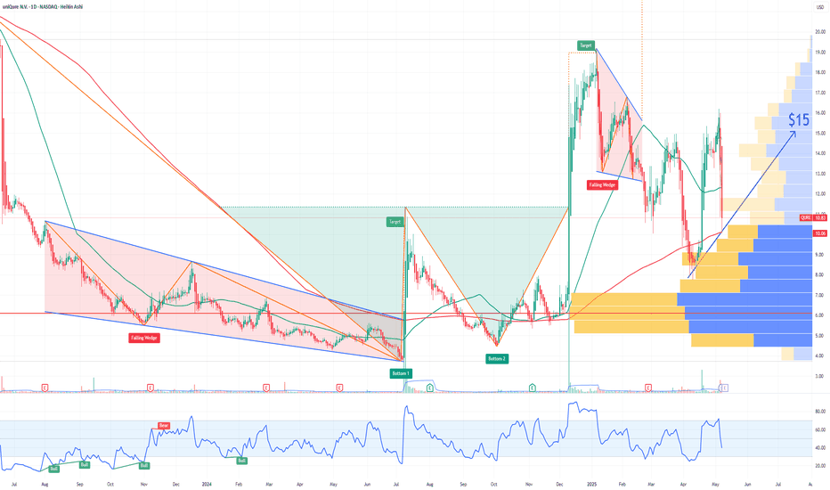Screen dimensions: 830x490
Task: Click the Bull label near September 2023
Action: click(x=85, y=464)
